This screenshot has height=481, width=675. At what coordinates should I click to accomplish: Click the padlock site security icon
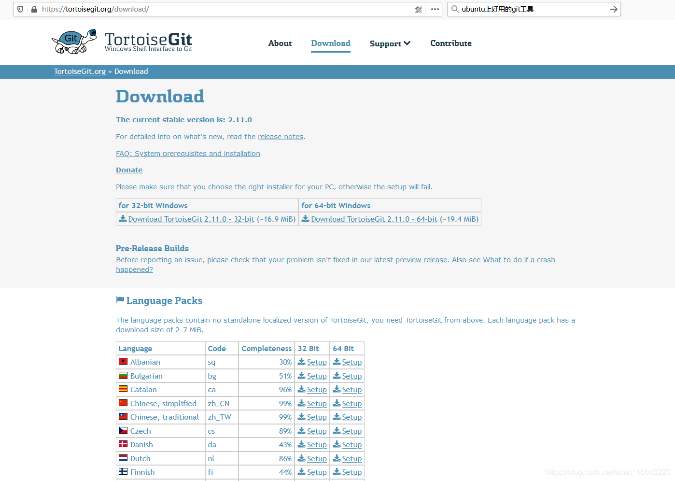(x=34, y=9)
